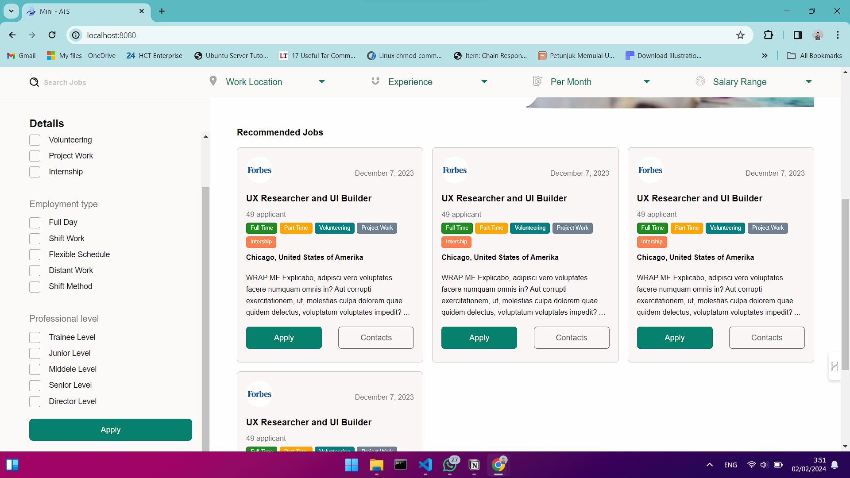Click the Experience filter icon
Image resolution: width=850 pixels, height=478 pixels.
(x=375, y=81)
